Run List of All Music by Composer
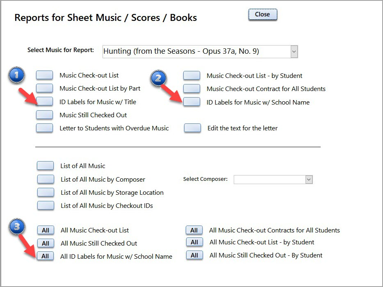383x287 pixels. coord(46,179)
